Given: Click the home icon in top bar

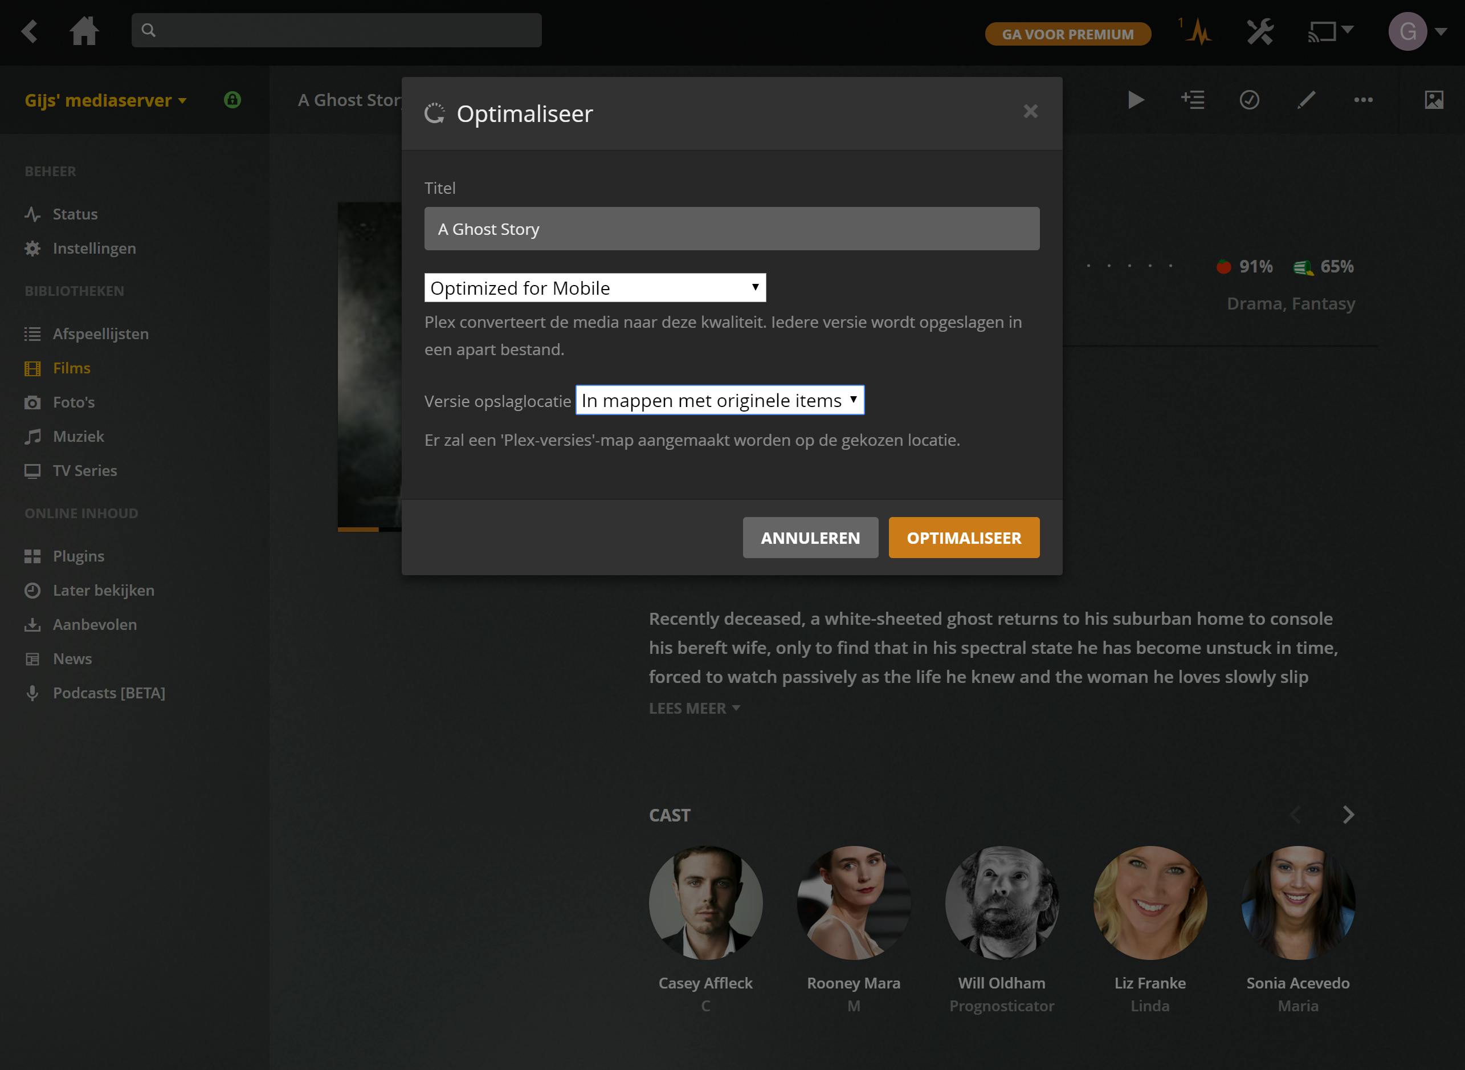Looking at the screenshot, I should (84, 30).
